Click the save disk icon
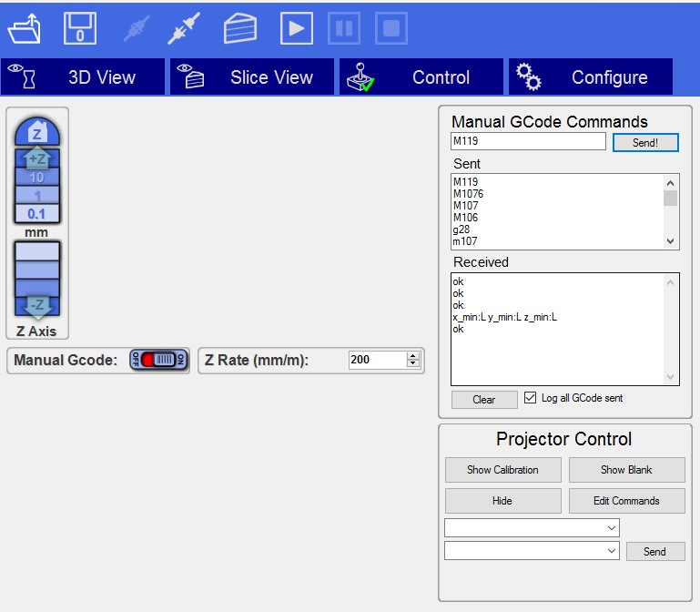The width and height of the screenshot is (700, 612). tap(80, 28)
